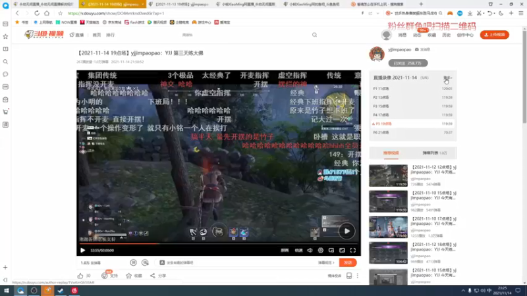Mute the video player volume

[x=310, y=250]
